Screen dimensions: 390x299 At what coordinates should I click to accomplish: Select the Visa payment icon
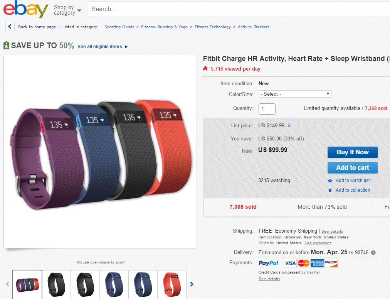tap(291, 263)
